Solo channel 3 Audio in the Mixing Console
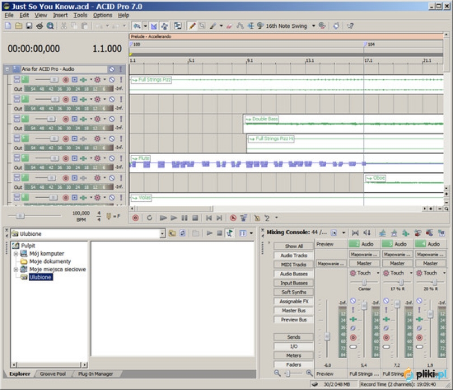The height and width of the screenshot is (390, 453). [x=386, y=310]
